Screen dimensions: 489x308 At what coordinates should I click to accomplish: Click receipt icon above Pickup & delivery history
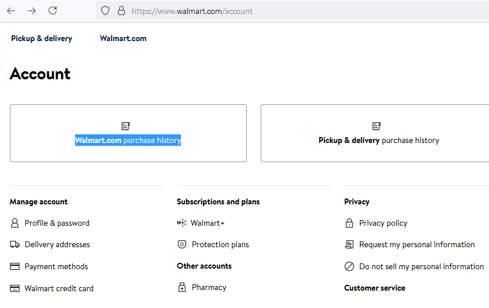click(376, 126)
